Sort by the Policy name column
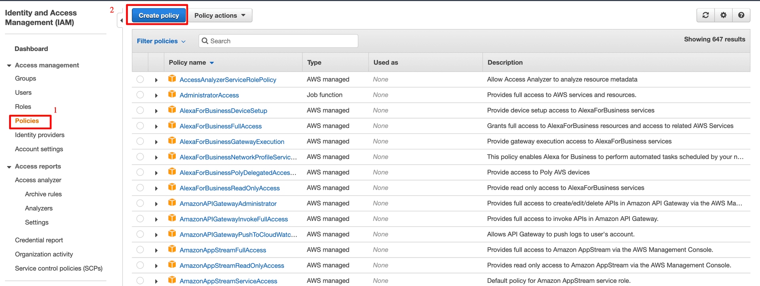The height and width of the screenshot is (286, 760). click(x=191, y=62)
